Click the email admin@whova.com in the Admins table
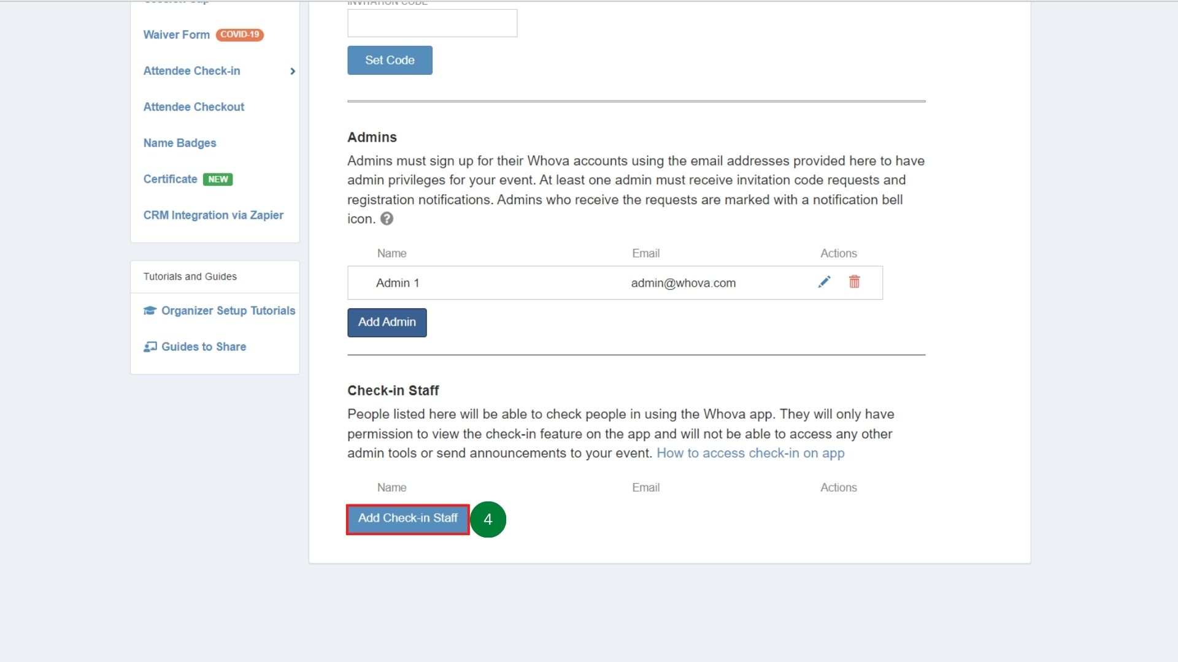This screenshot has height=662, width=1178. point(683,283)
